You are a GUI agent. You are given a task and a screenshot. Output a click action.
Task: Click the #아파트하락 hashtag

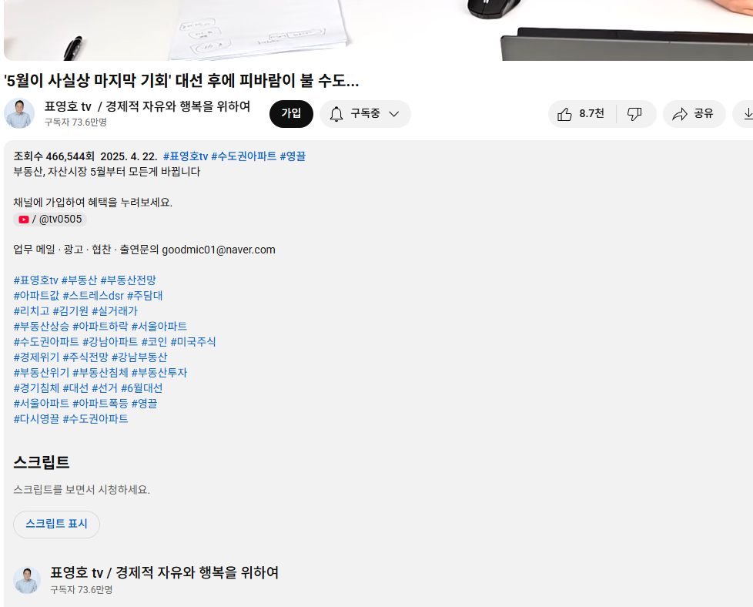(x=100, y=327)
